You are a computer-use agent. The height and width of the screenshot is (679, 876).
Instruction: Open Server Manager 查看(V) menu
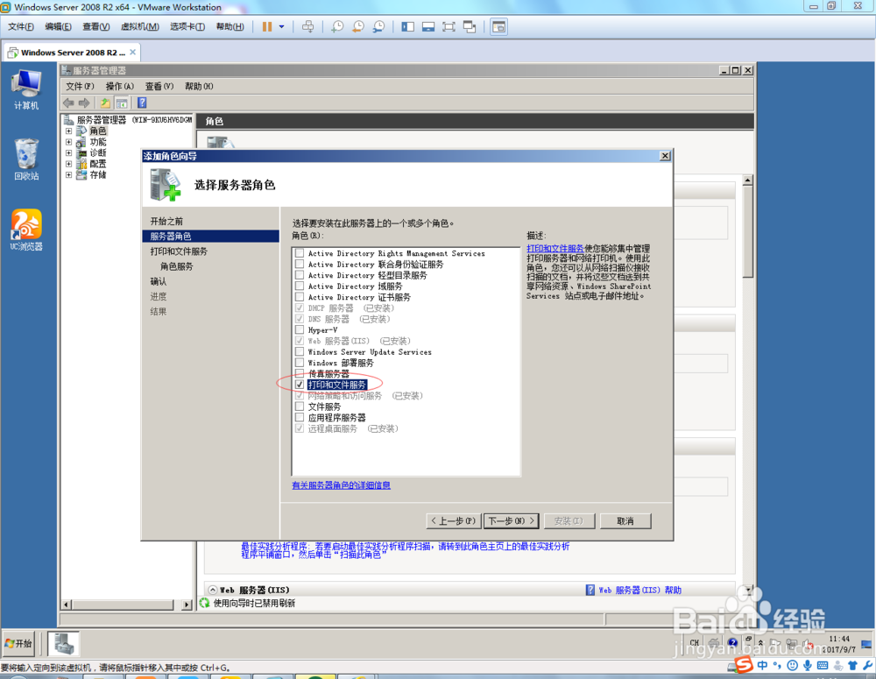(x=159, y=86)
